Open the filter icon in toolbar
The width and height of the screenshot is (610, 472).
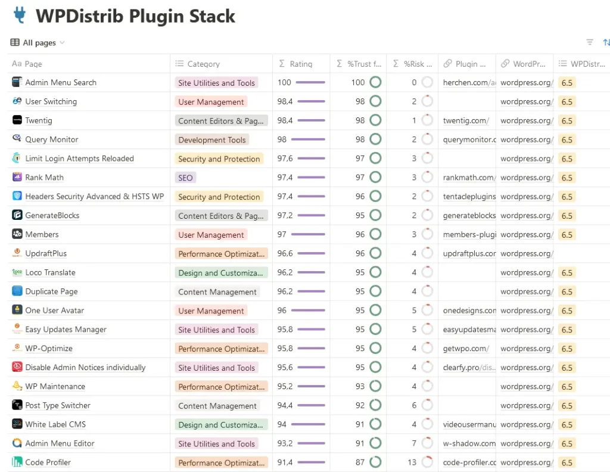[590, 42]
